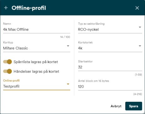Toggle Spärrlista lagras på kortet switch
Image resolution: width=145 pixels, height=114 pixels.
tap(8, 62)
